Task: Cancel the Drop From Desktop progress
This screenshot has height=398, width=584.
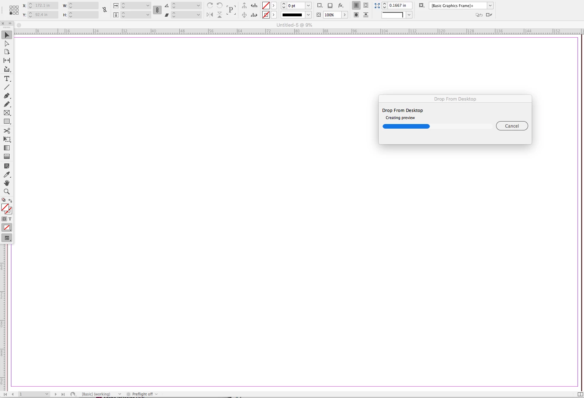Action: [x=512, y=126]
